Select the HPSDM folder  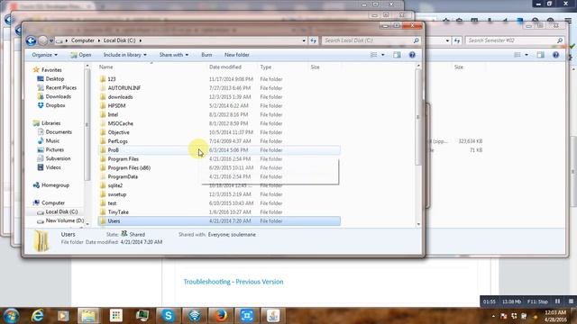(116, 106)
